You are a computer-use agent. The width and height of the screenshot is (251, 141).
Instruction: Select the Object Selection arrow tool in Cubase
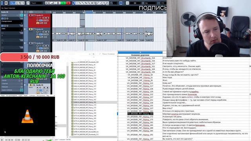(x=74, y=3)
